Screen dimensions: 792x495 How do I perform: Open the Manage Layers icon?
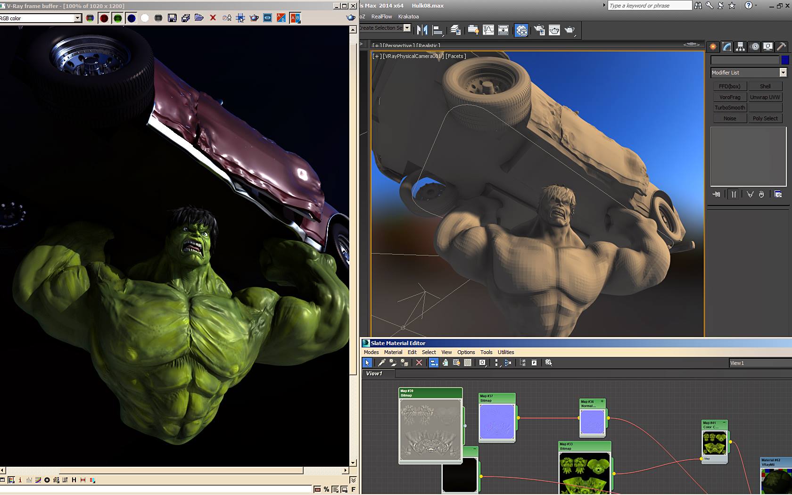455,30
